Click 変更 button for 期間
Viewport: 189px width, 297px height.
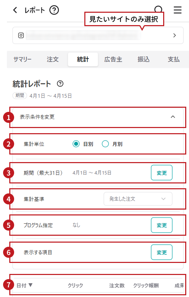[x=162, y=173]
